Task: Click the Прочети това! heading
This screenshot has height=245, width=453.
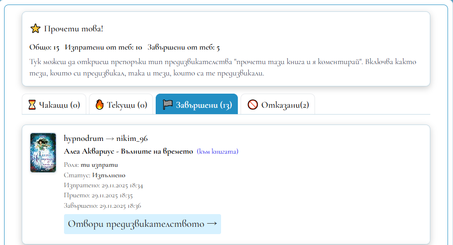Action: tap(74, 29)
